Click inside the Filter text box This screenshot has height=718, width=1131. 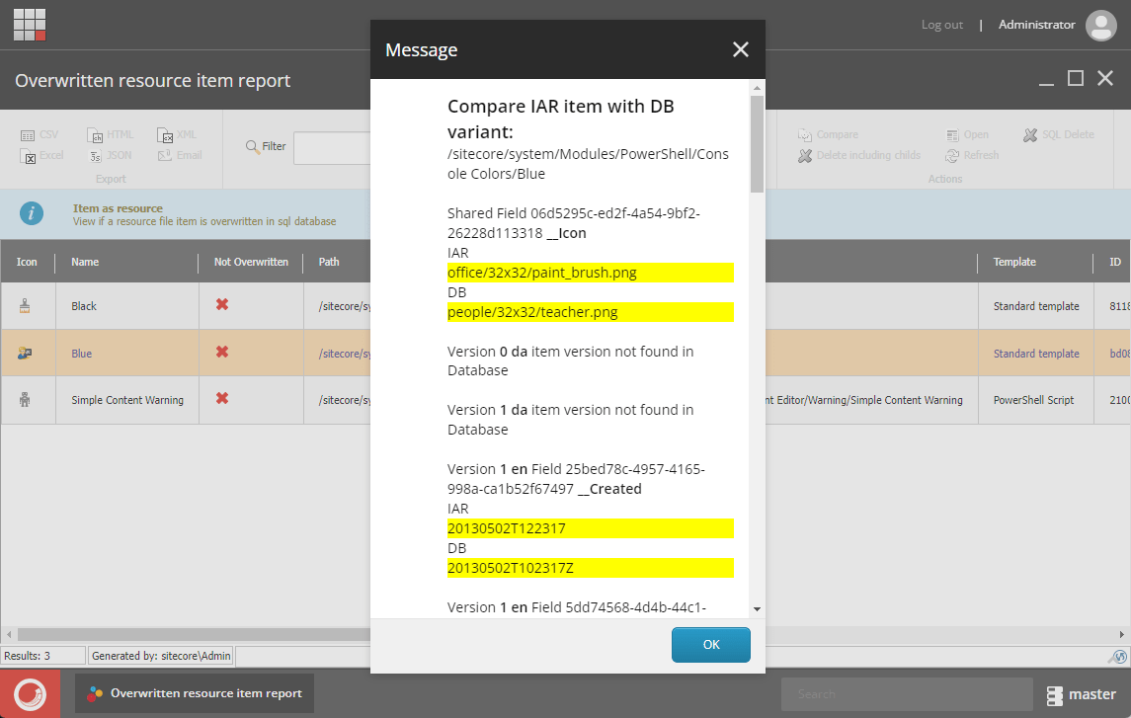(x=336, y=146)
